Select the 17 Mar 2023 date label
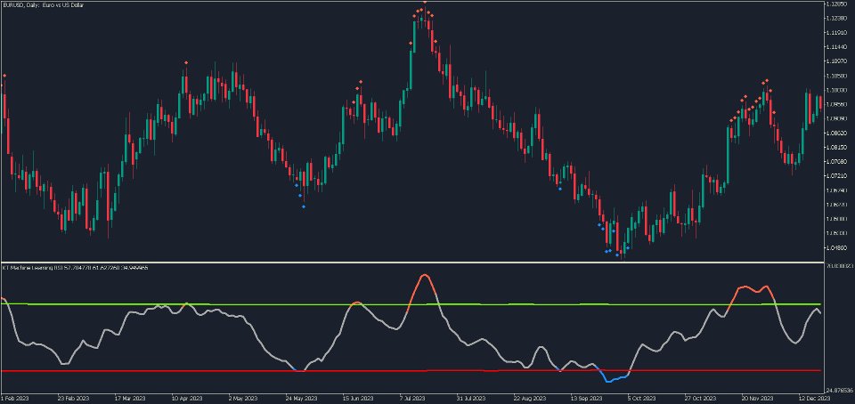This screenshot has height=404, width=855. pos(131,398)
